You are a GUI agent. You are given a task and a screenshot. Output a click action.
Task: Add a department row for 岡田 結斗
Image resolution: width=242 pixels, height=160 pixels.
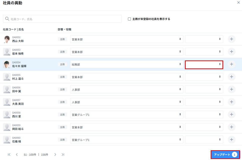click(x=231, y=127)
